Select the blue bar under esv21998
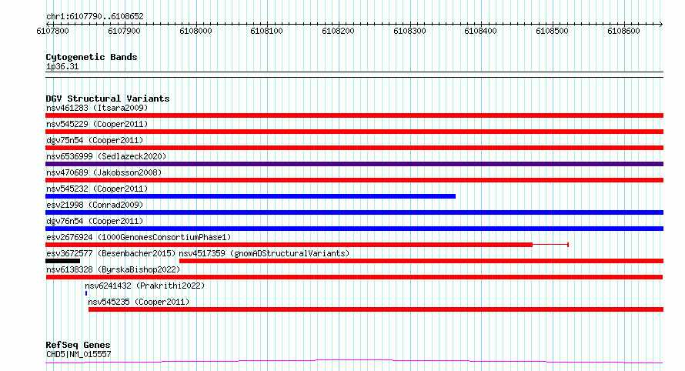This screenshot has width=685, height=371. click(354, 212)
